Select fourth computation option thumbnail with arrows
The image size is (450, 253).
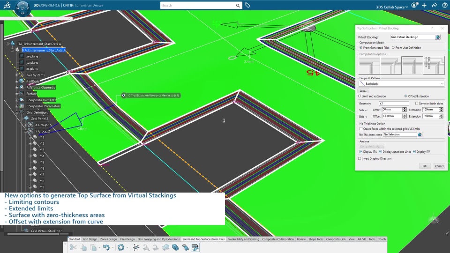click(434, 66)
